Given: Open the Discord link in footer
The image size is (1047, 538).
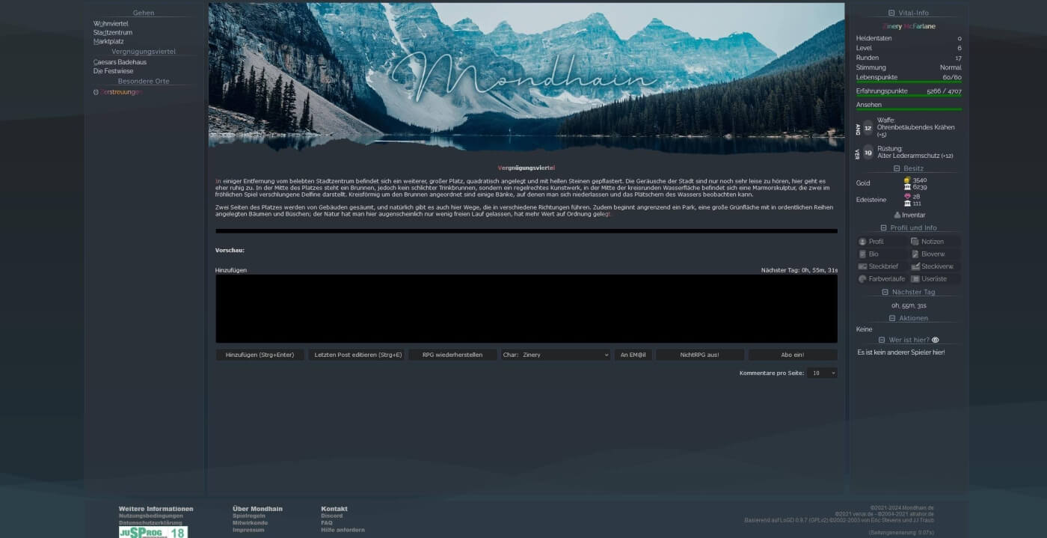Looking at the screenshot, I should pyautogui.click(x=332, y=516).
